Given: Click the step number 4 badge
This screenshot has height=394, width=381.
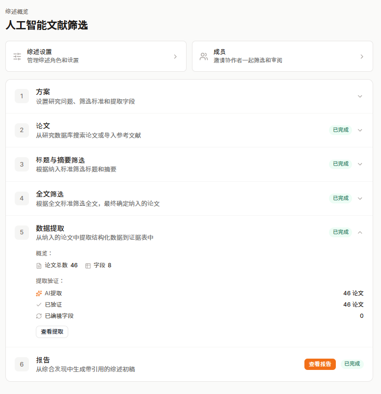Looking at the screenshot, I should click(22, 198).
